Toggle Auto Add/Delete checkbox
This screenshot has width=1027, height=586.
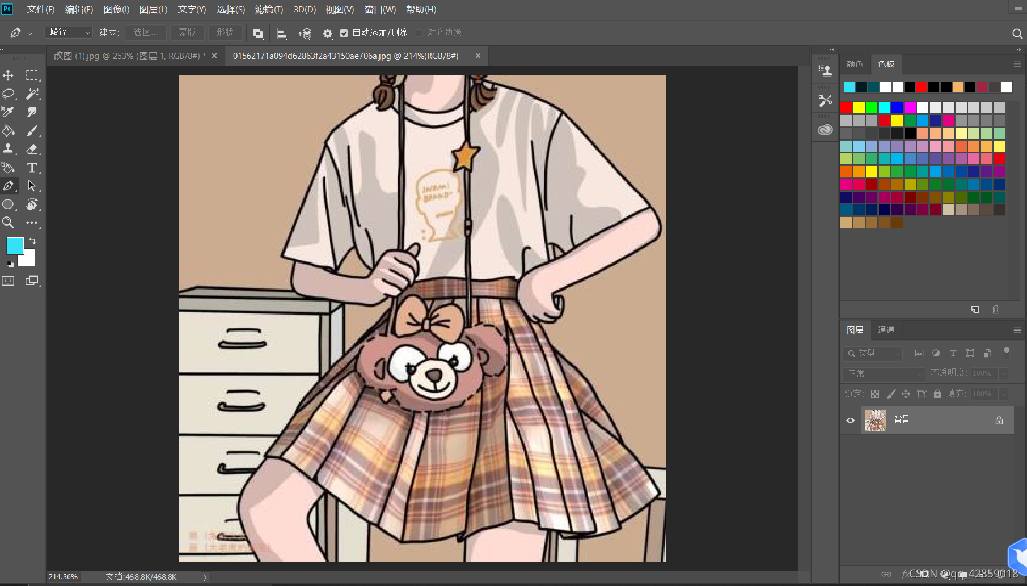[344, 33]
